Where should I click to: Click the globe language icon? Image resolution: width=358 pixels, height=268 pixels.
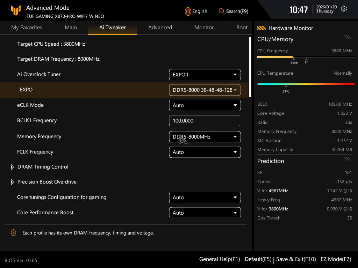click(x=188, y=11)
